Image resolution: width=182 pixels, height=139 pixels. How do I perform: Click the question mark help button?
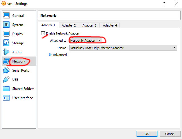164,3
